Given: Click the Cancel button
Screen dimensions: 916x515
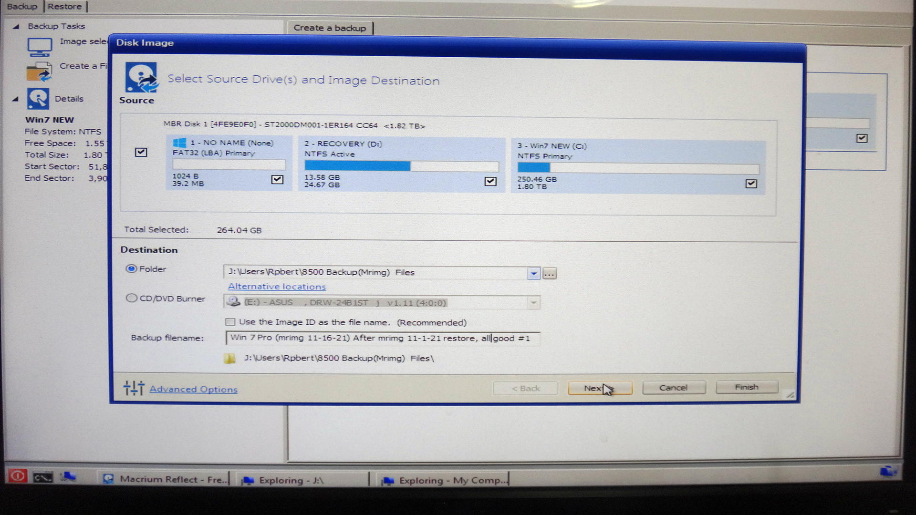Looking at the screenshot, I should click(x=674, y=388).
